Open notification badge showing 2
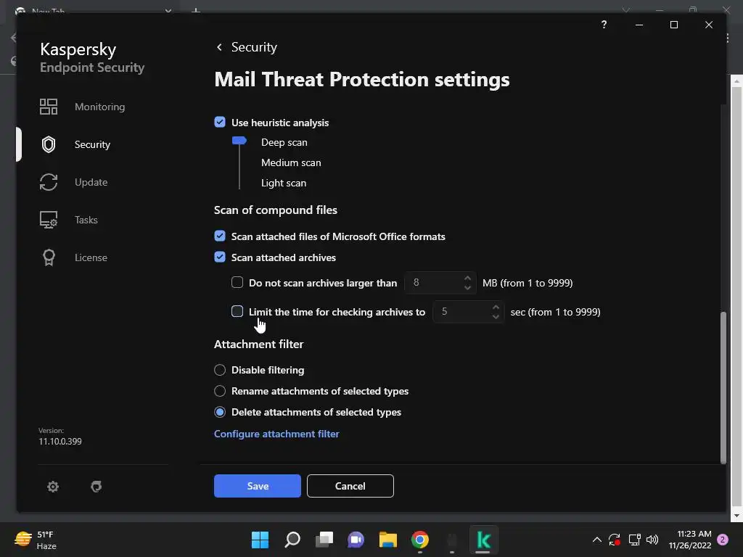 [723, 540]
